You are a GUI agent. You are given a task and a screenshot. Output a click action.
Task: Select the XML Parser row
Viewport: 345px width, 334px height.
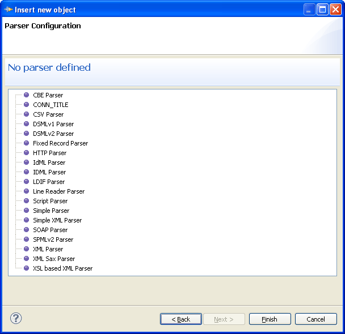click(48, 249)
